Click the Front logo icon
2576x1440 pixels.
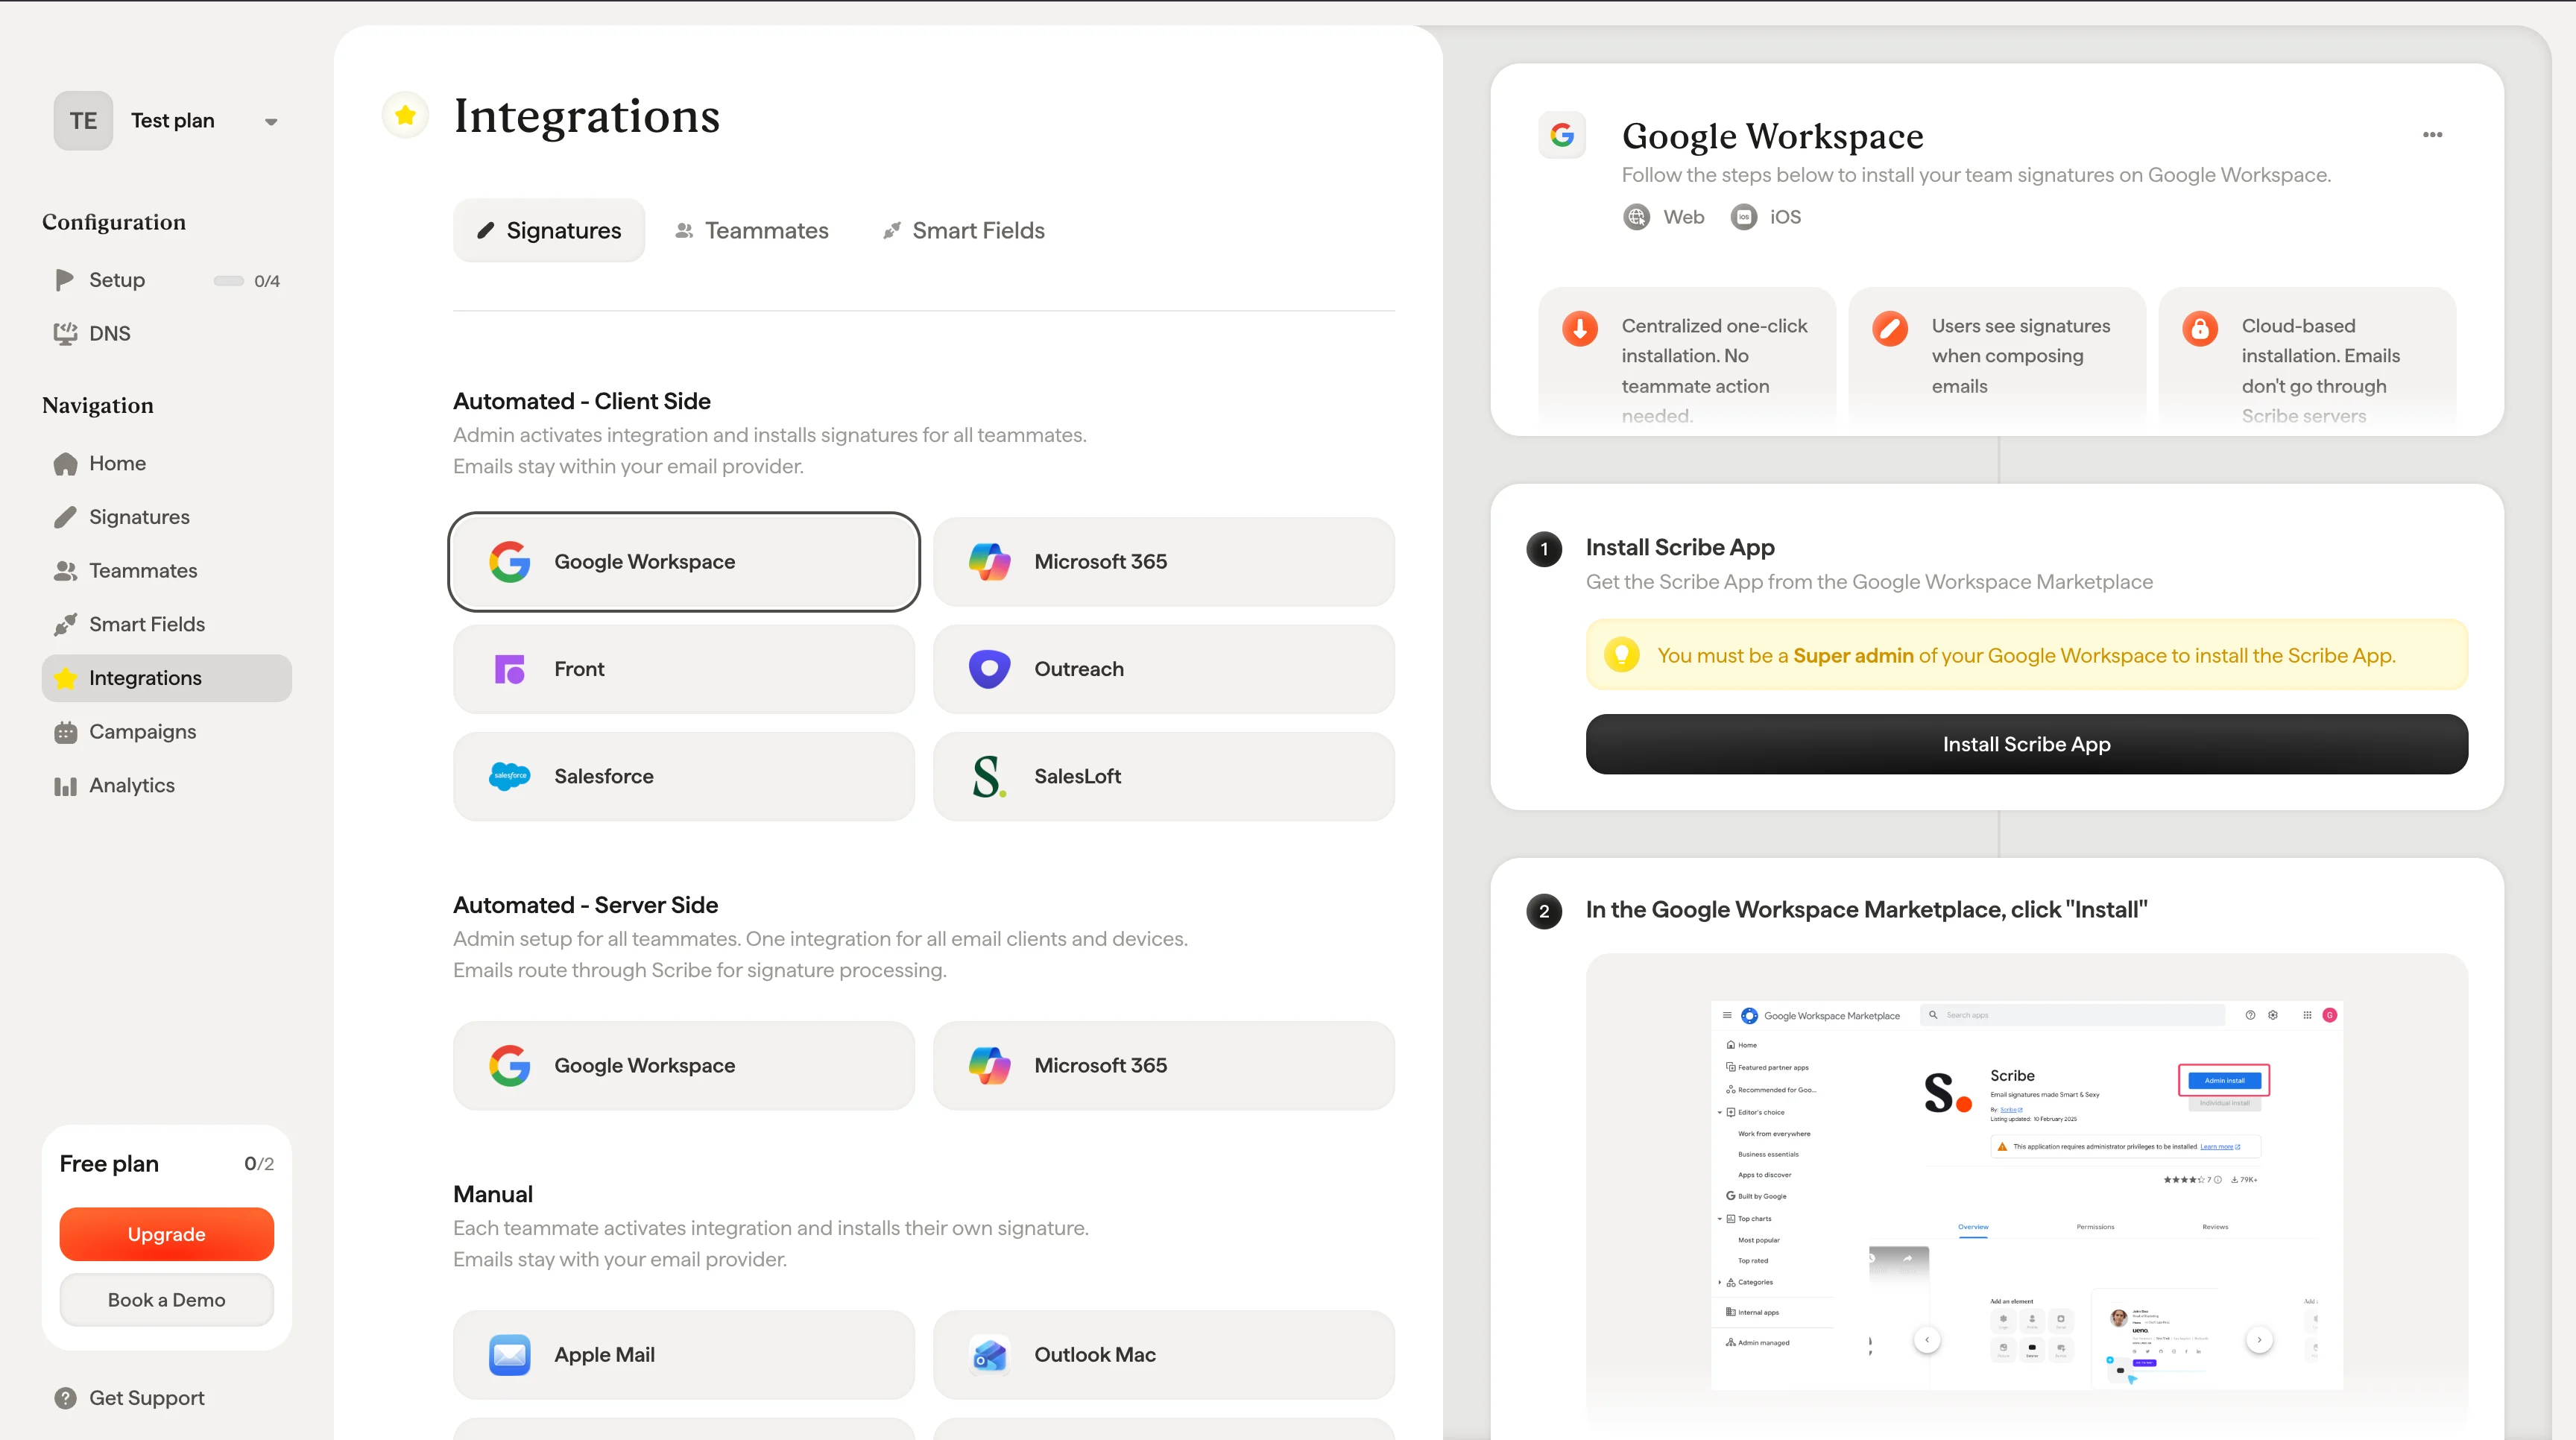pos(510,669)
